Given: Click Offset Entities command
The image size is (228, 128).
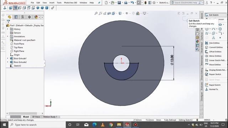Looking at the screenshot, I should [x=213, y=52].
